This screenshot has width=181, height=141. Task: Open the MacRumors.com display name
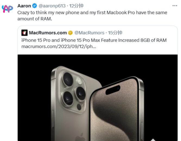click(48, 33)
